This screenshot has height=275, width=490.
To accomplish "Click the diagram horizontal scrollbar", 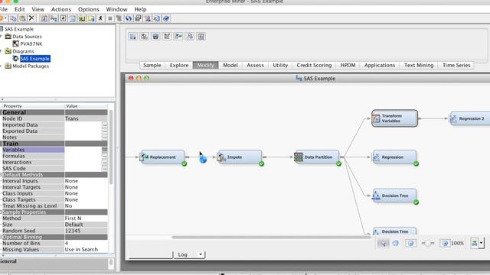I will pyautogui.click(x=271, y=238).
